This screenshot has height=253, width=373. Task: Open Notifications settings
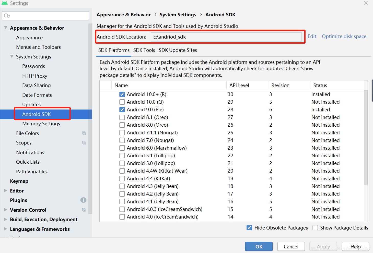pos(30,152)
